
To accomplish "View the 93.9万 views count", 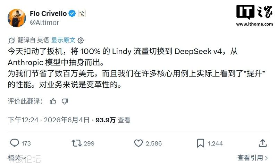I will (x=106, y=120).
